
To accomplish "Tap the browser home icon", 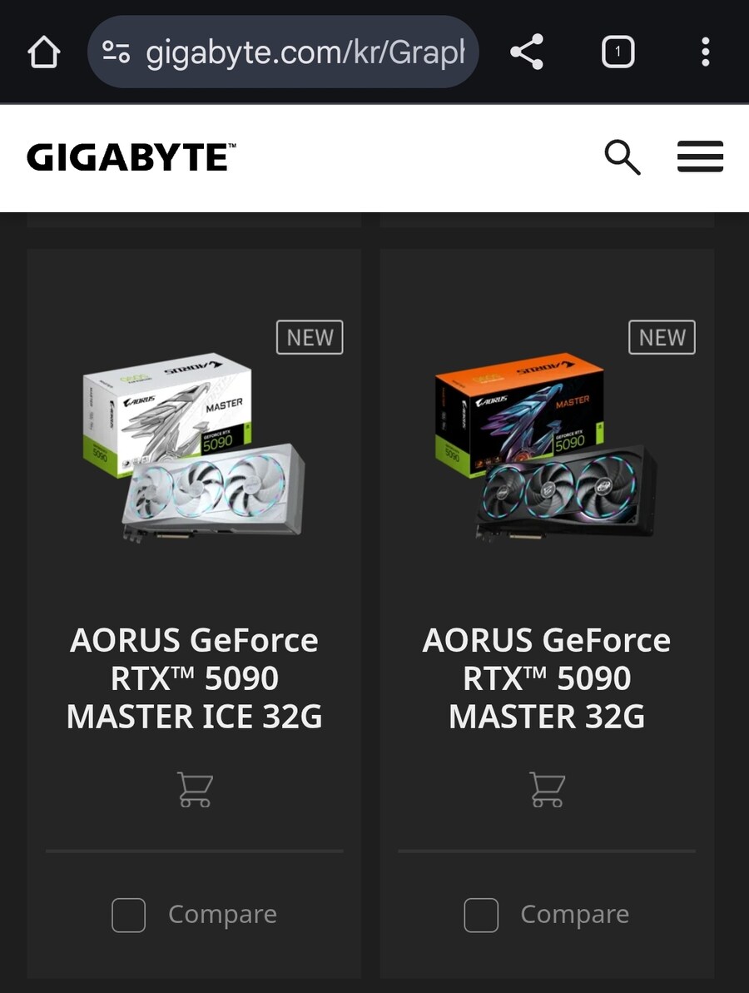I will pos(43,52).
